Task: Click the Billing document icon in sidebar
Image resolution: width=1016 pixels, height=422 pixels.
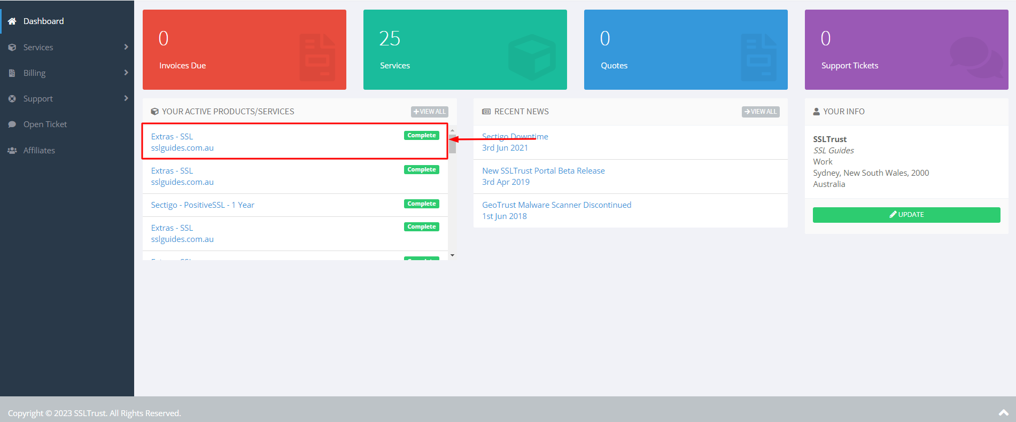Action: pos(12,73)
